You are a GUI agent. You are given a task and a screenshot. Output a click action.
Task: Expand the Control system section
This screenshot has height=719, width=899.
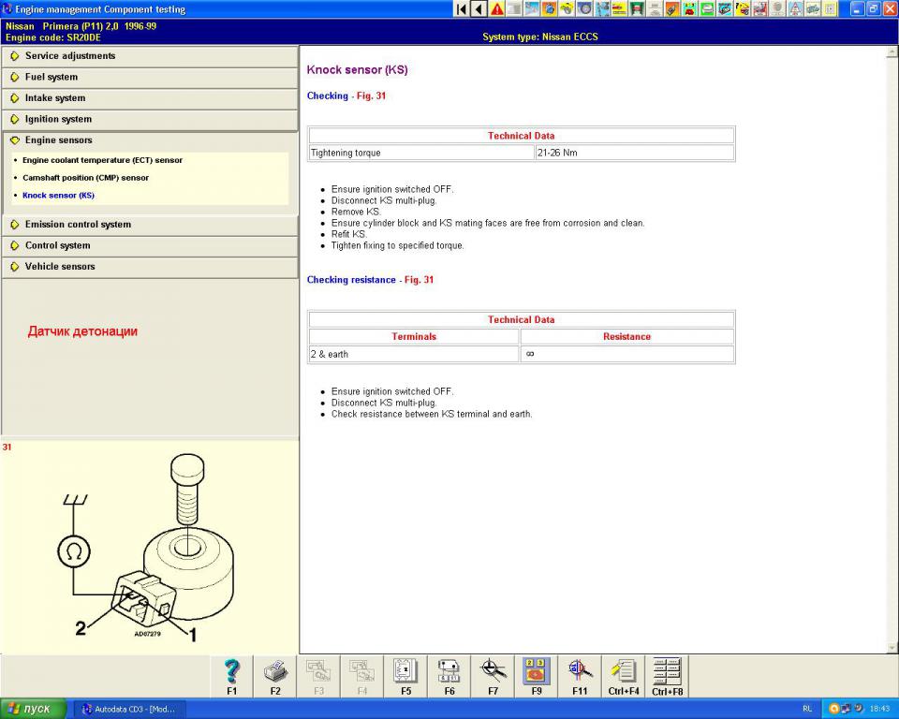pyautogui.click(x=150, y=245)
